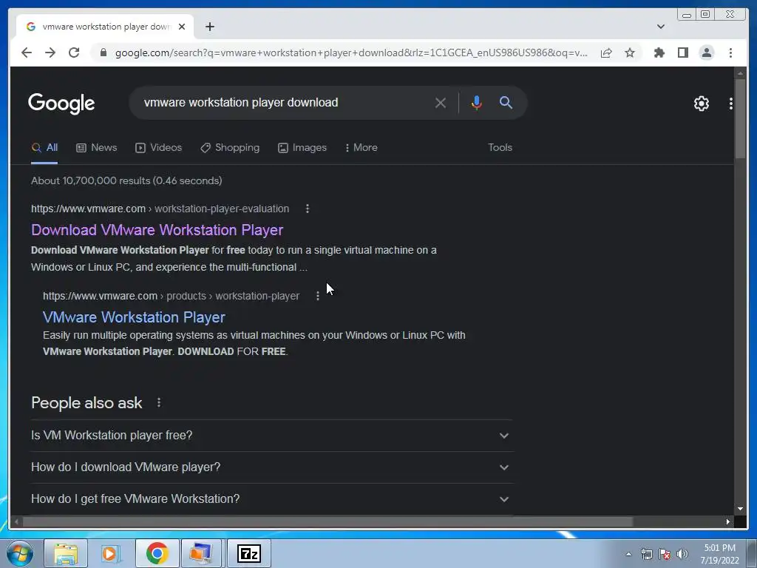Open Google page three-dot options menu

coord(731,104)
